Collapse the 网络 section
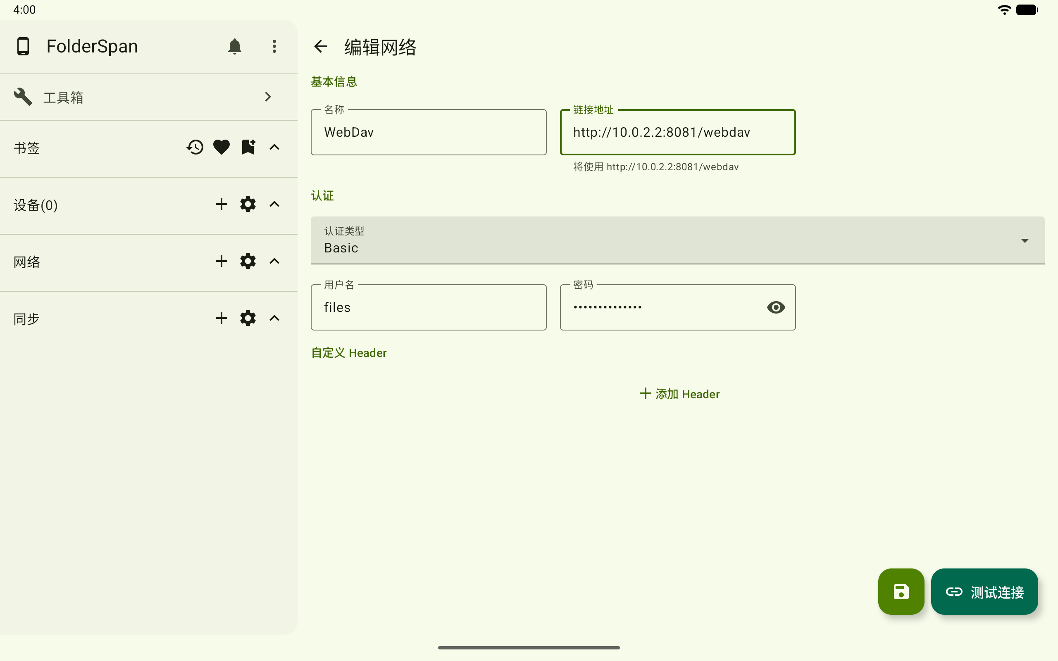The image size is (1058, 661). 274,261
